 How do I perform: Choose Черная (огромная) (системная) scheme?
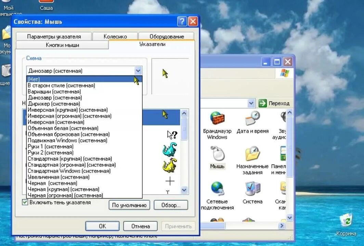pyautogui.click(x=84, y=195)
